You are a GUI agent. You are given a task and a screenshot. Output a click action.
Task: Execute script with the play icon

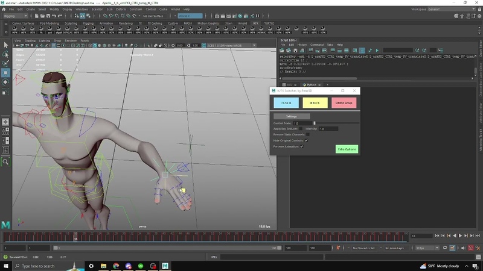tap(377, 51)
